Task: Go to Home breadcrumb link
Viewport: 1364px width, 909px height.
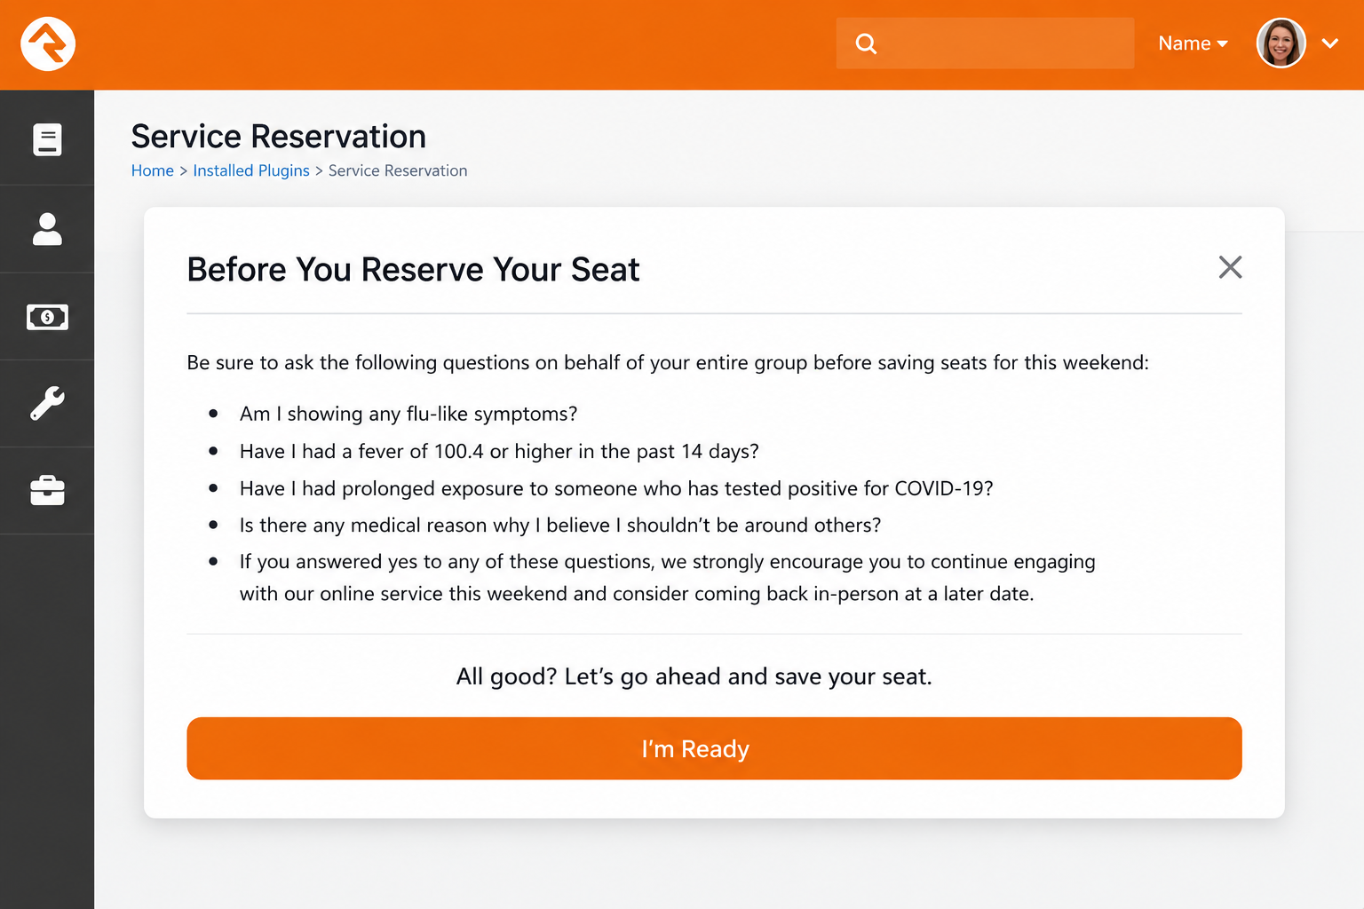Action: (x=153, y=170)
